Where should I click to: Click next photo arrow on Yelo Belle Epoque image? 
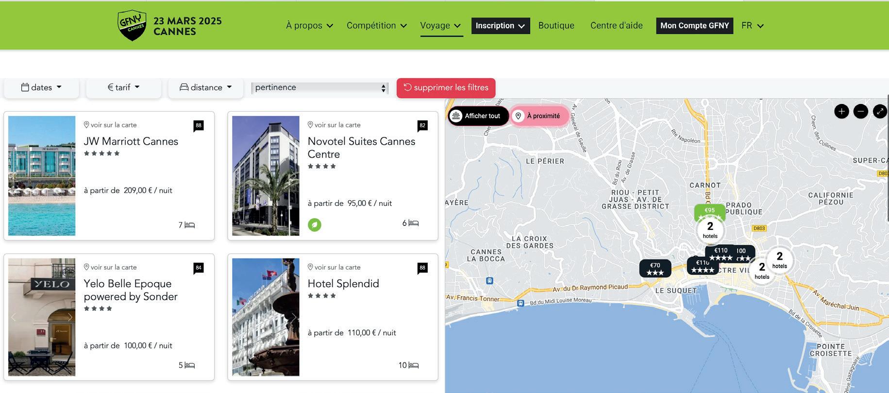click(x=70, y=317)
